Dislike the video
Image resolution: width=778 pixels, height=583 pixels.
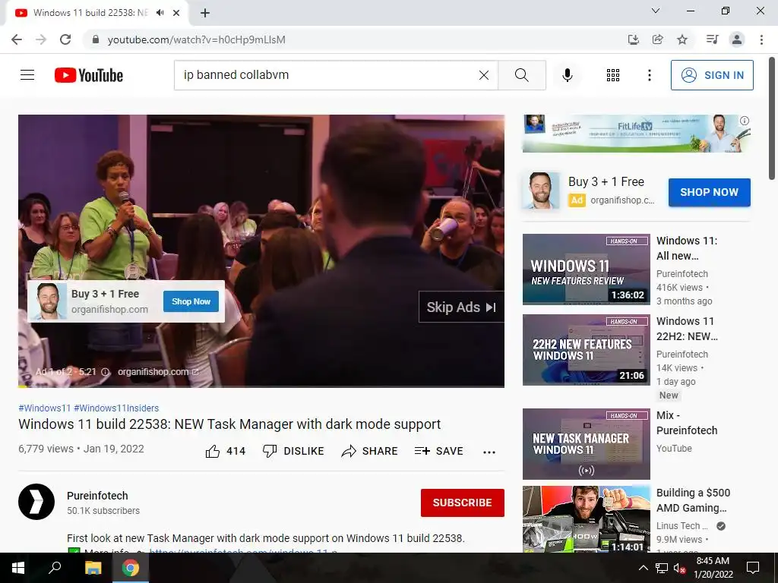click(x=293, y=451)
